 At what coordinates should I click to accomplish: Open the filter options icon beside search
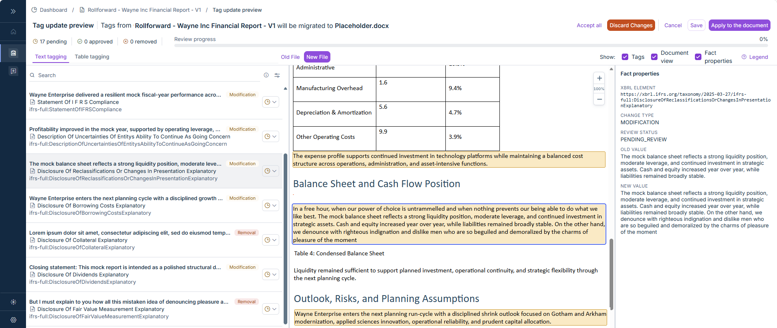click(x=277, y=75)
